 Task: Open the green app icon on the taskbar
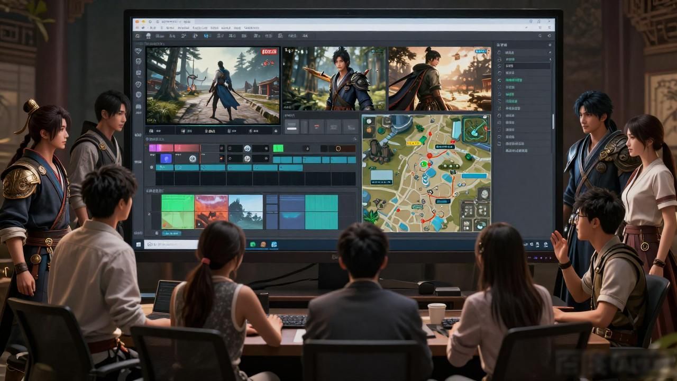(252, 244)
